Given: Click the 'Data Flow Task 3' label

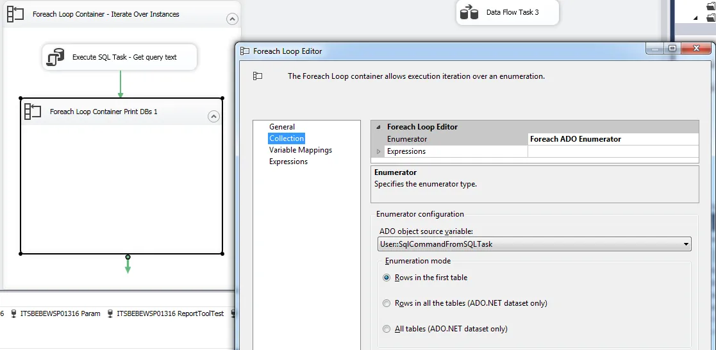Looking at the screenshot, I should (512, 12).
